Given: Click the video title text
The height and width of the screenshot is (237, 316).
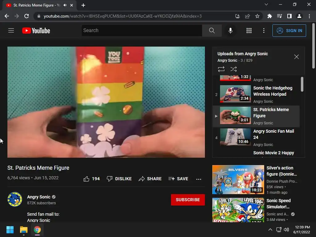Looking at the screenshot, I should [x=38, y=168].
